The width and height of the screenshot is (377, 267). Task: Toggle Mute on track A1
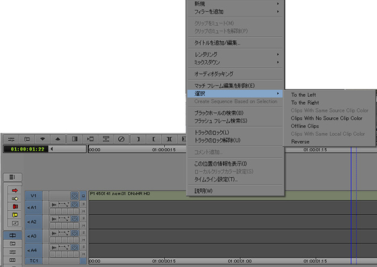tap(83, 211)
